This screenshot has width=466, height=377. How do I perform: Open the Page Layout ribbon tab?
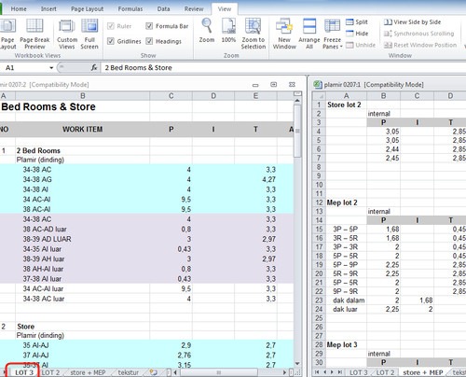(87, 8)
